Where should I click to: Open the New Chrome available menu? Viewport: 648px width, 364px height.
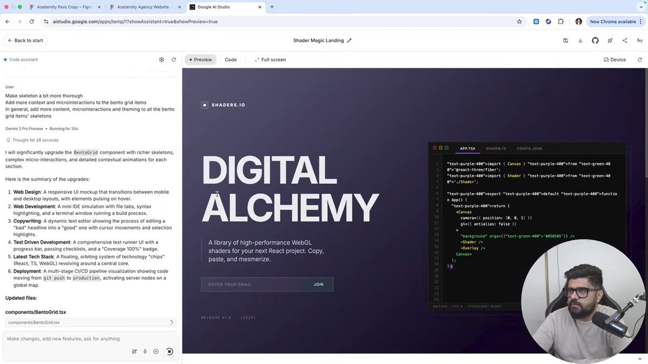tap(616, 22)
